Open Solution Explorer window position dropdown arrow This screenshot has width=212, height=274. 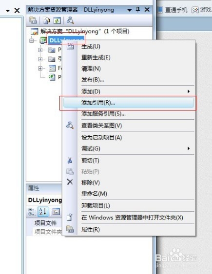(x=130, y=10)
